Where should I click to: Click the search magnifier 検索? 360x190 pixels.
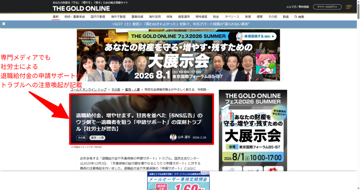pos(299,17)
